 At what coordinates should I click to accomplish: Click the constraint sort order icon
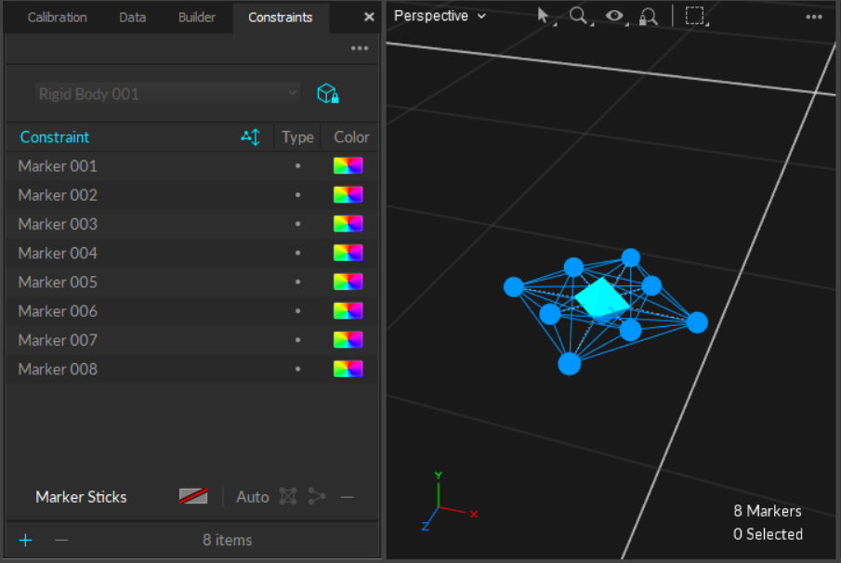pyautogui.click(x=250, y=137)
